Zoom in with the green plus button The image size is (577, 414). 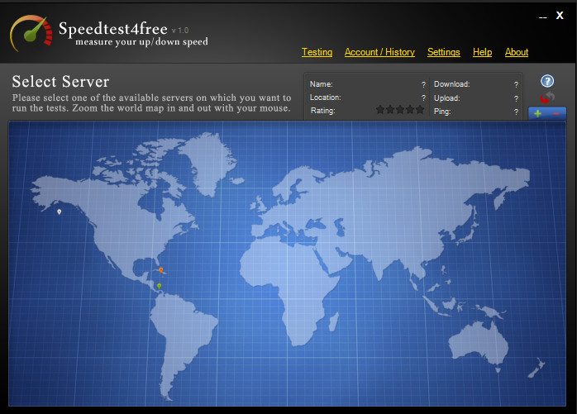point(537,114)
